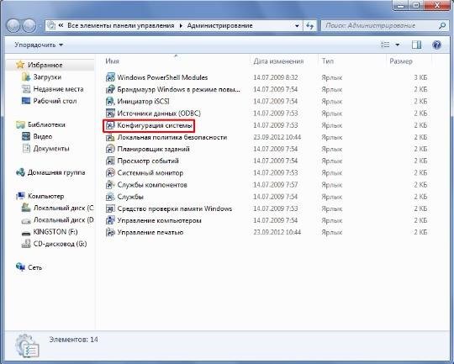This screenshot has width=454, height=364.
Task: Expand the view options dropdown arrow
Action: coord(398,45)
